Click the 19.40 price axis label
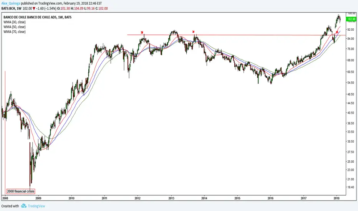The image size is (358, 211). (x=350, y=187)
